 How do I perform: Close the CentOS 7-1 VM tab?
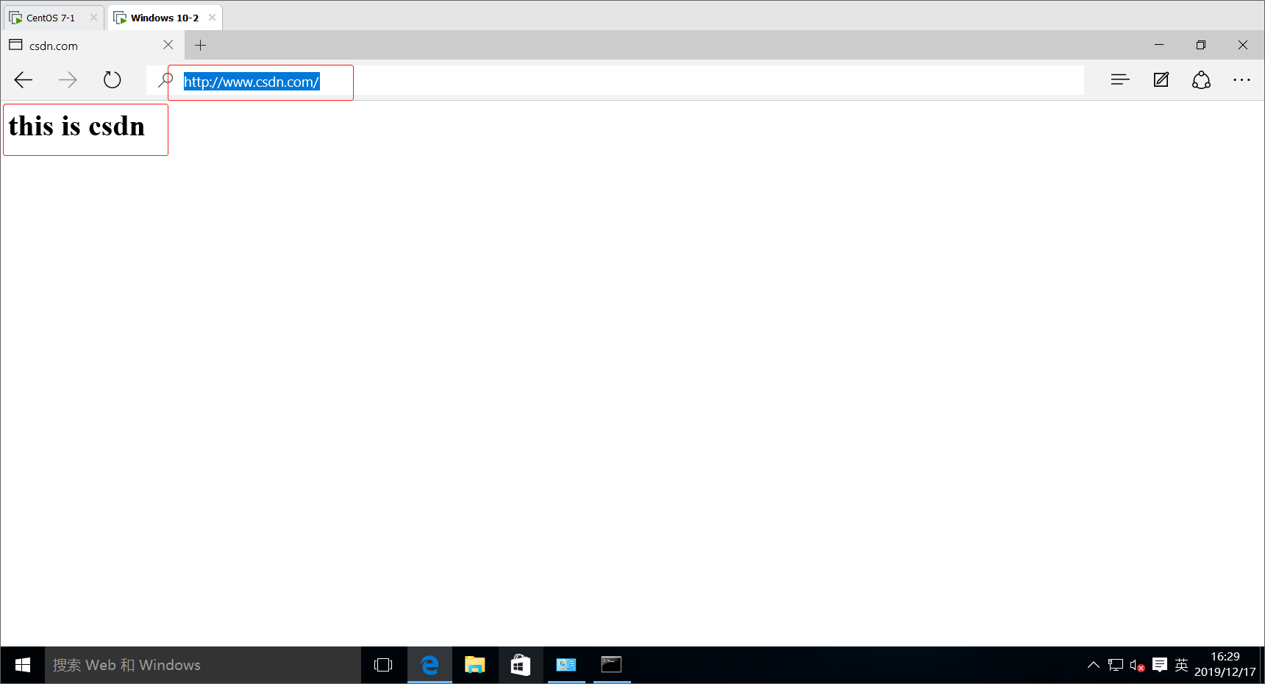pyautogui.click(x=93, y=18)
